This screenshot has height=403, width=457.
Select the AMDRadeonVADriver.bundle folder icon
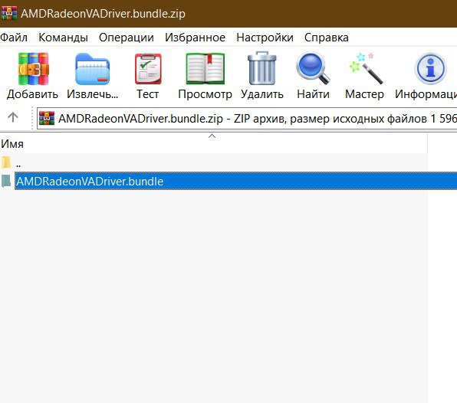click(6, 181)
